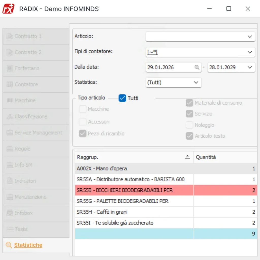Toggle the Noleggio checkbox

pos(189,125)
